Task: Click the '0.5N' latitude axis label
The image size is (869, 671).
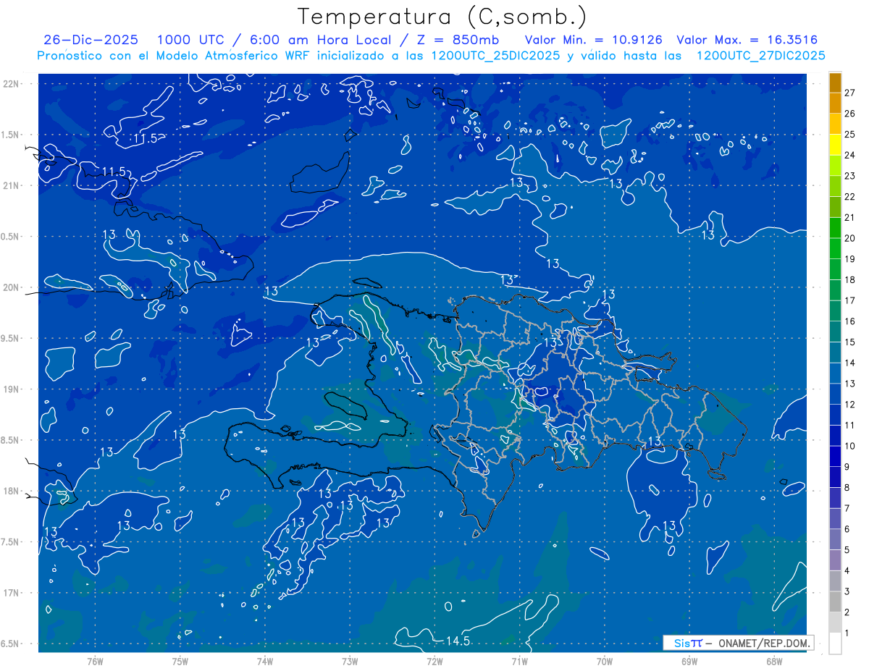Action: (x=11, y=237)
